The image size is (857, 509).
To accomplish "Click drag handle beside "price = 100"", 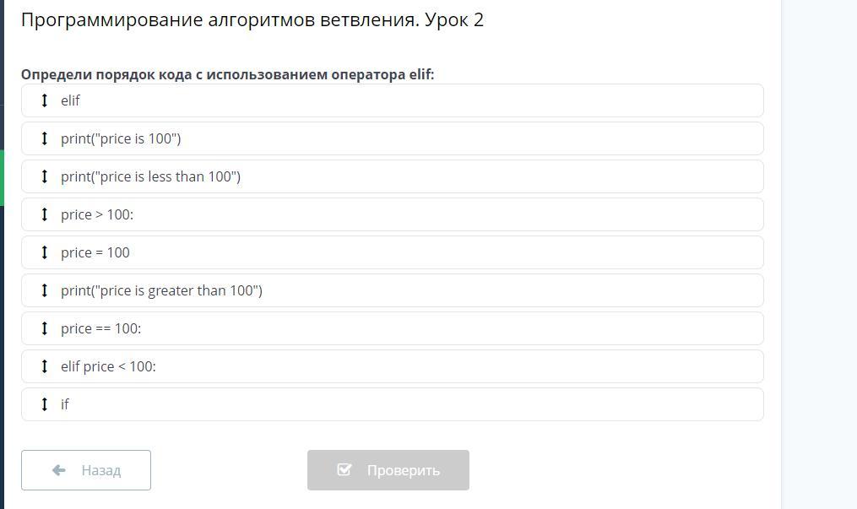I will pos(45,252).
